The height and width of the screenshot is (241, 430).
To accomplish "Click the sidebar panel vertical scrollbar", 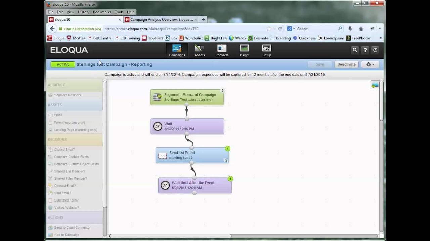I will click(x=105, y=144).
